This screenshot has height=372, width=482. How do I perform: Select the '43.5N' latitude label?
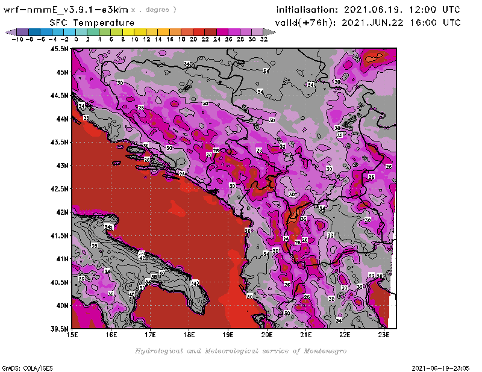click(59, 142)
